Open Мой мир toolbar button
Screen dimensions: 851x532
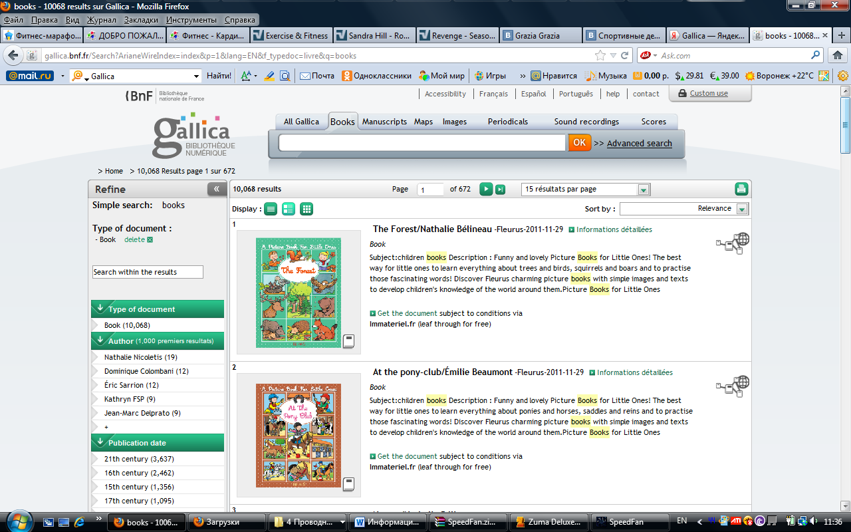442,76
